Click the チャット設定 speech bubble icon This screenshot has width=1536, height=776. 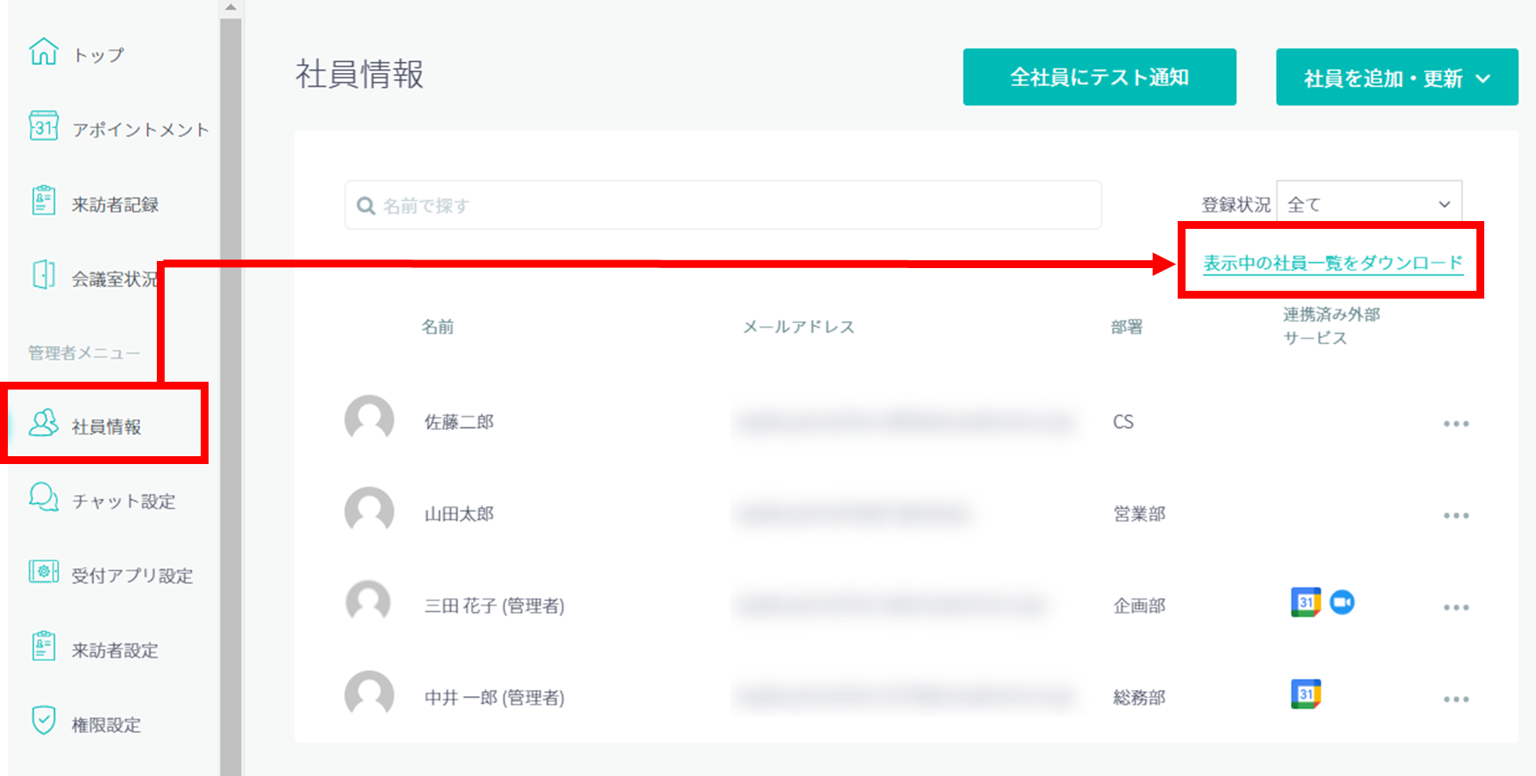43,498
